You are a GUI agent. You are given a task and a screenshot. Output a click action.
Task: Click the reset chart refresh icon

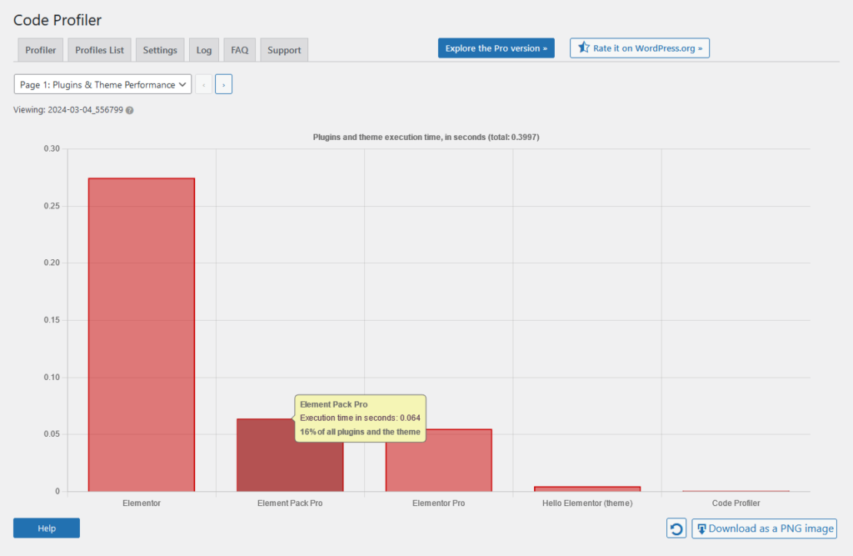click(x=676, y=528)
